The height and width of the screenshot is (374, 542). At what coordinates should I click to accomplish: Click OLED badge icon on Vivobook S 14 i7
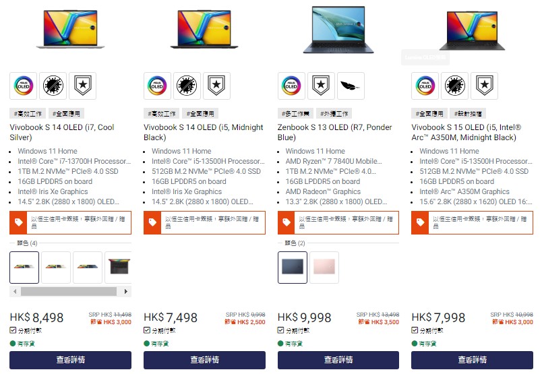pos(23,86)
